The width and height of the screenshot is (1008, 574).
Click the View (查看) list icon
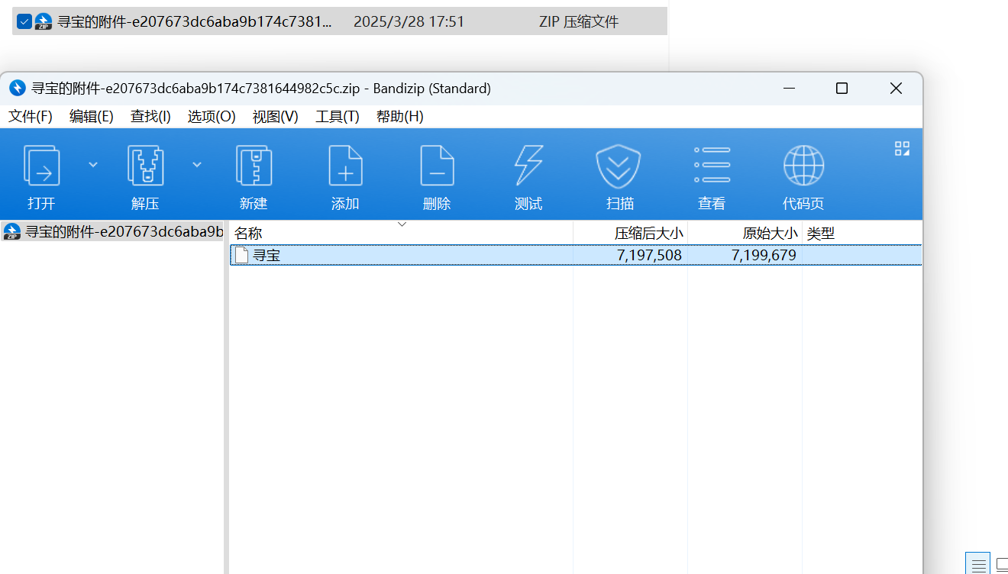(712, 165)
